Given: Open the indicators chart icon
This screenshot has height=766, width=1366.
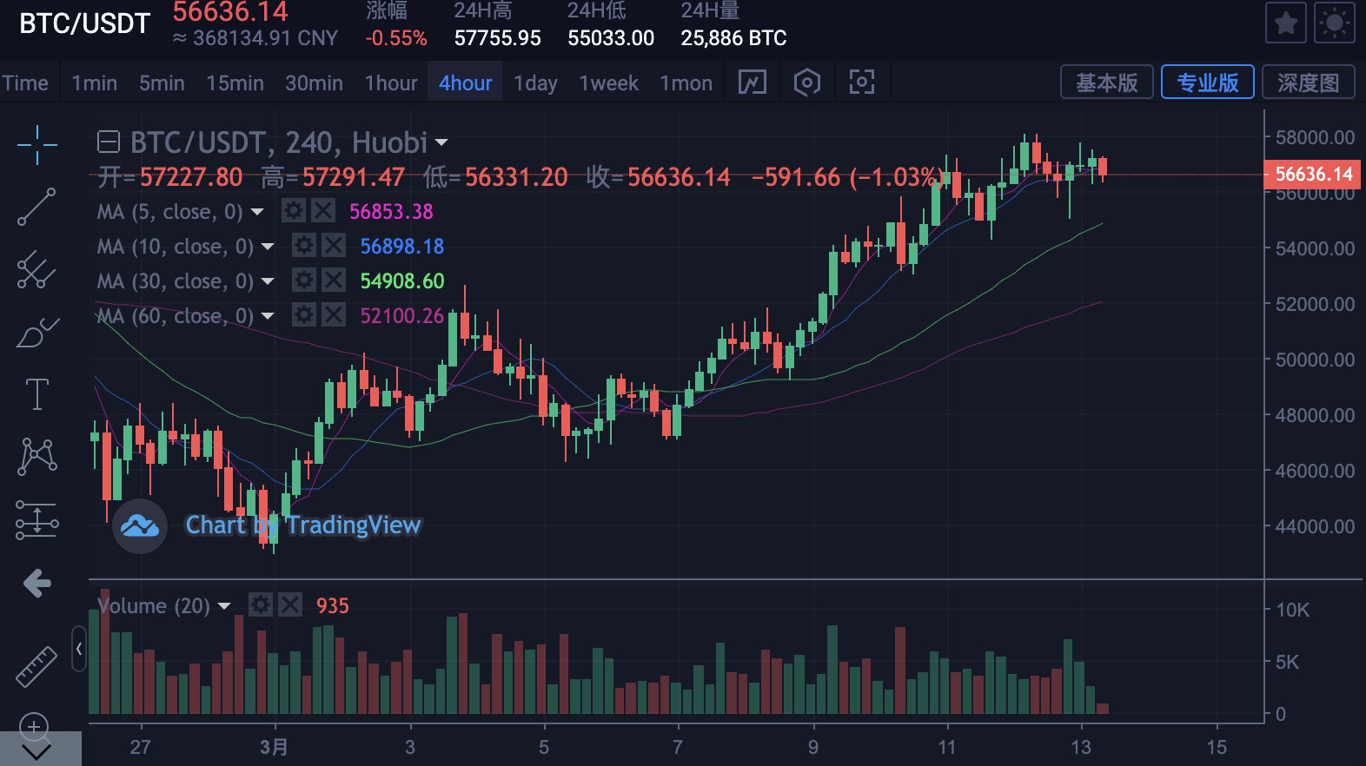Looking at the screenshot, I should (753, 83).
